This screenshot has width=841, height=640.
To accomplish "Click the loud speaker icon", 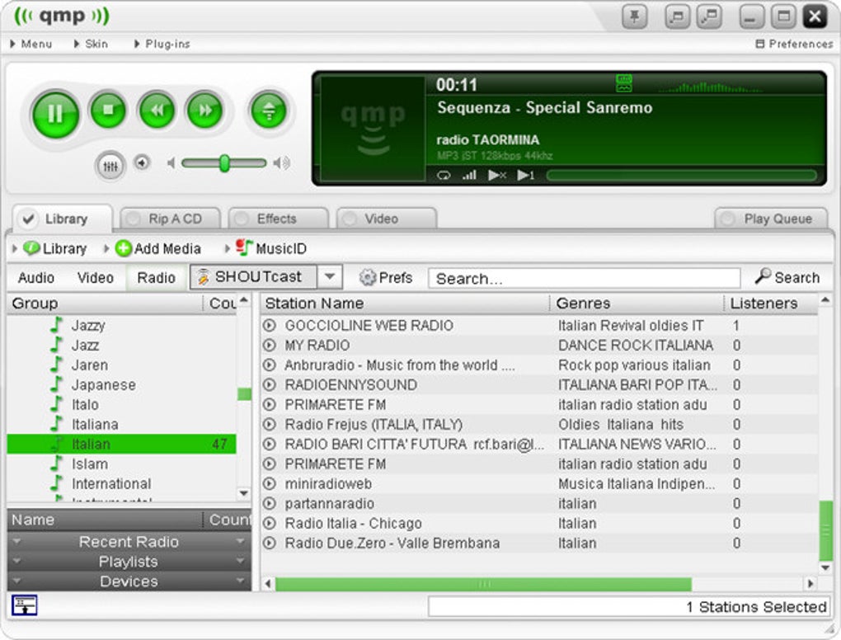I will [x=282, y=162].
